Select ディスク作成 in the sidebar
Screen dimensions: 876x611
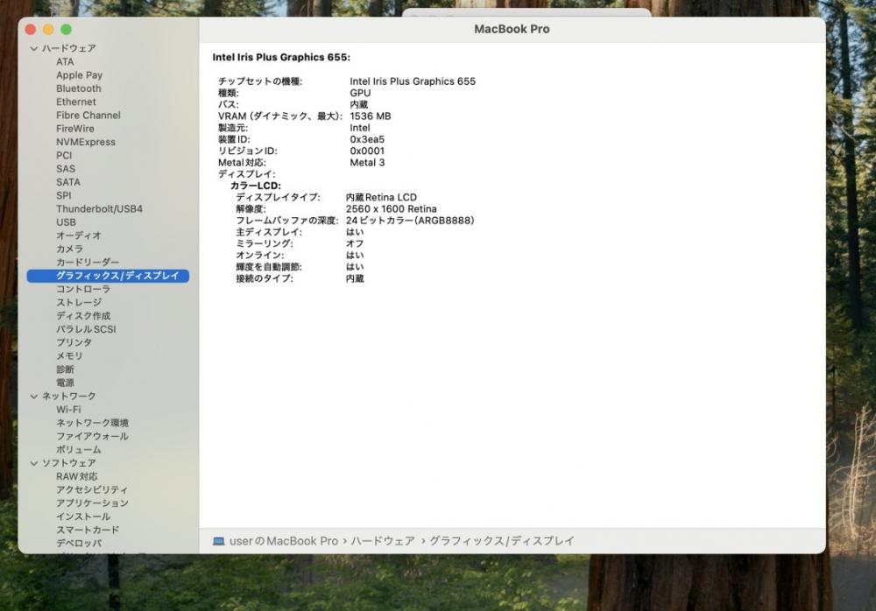point(83,316)
